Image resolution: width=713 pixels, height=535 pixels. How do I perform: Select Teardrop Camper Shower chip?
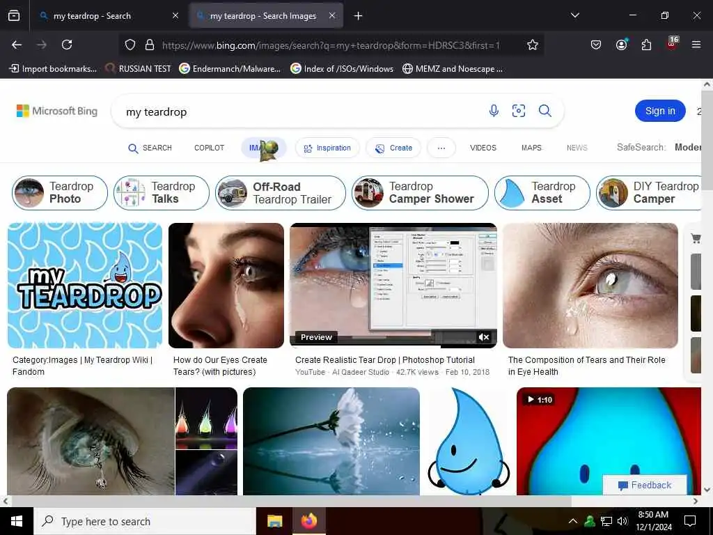pyautogui.click(x=420, y=193)
